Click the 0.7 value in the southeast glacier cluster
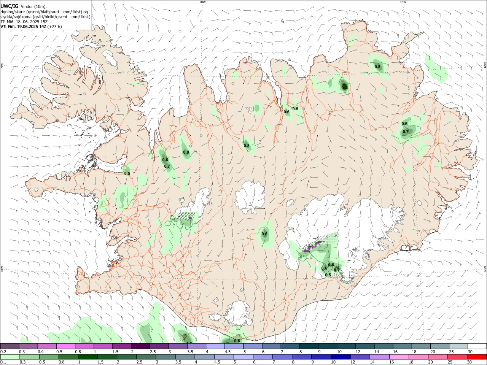 coord(337,270)
